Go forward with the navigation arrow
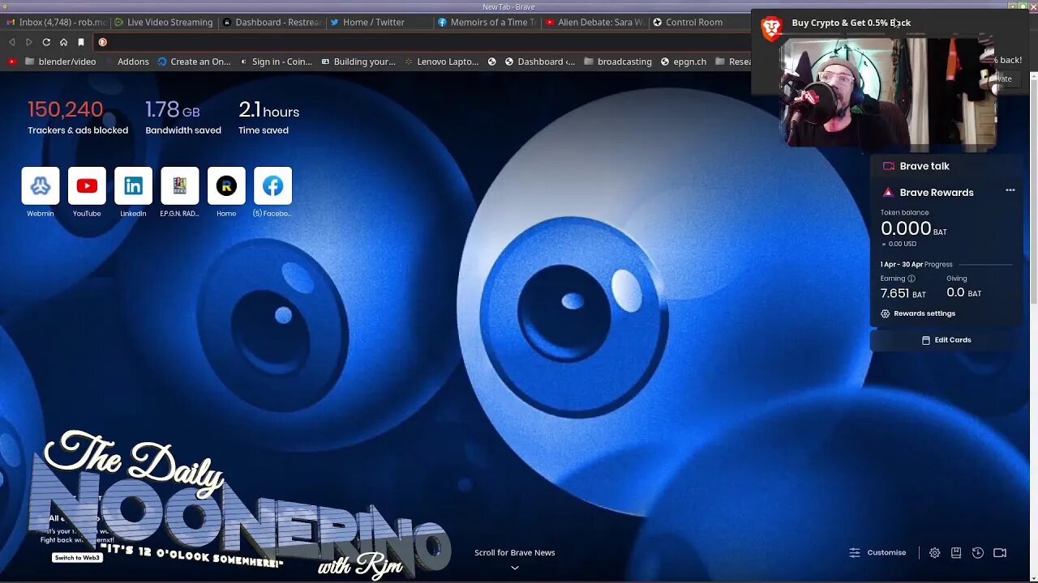 pos(29,42)
